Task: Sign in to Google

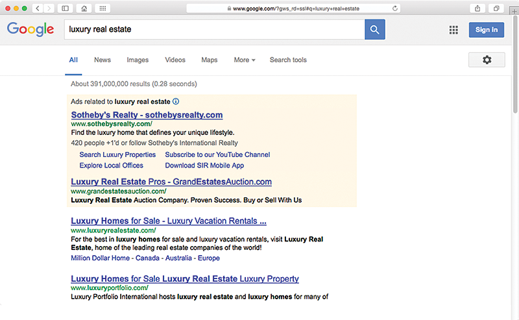Action: coord(486,30)
